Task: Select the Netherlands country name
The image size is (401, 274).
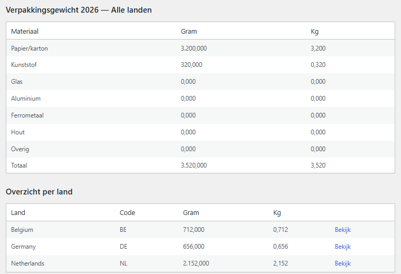Action: pyautogui.click(x=27, y=263)
